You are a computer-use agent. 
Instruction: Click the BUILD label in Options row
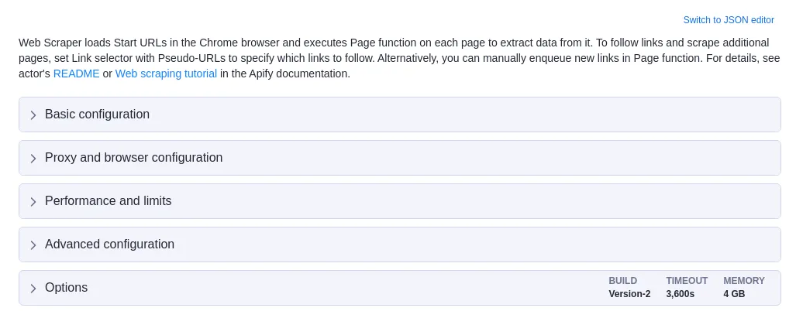[x=622, y=281]
